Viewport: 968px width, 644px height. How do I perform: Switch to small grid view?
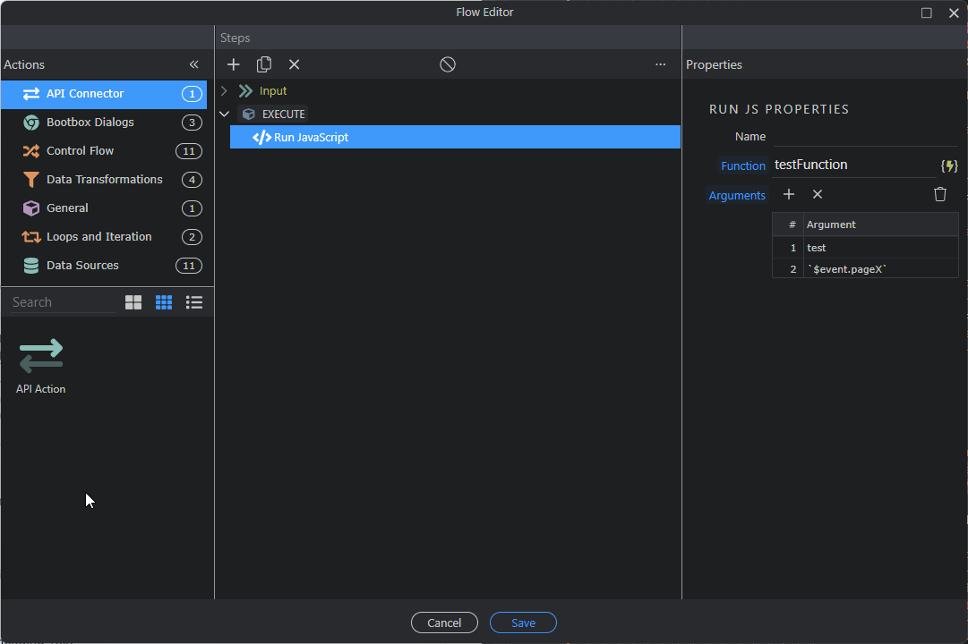tap(164, 302)
